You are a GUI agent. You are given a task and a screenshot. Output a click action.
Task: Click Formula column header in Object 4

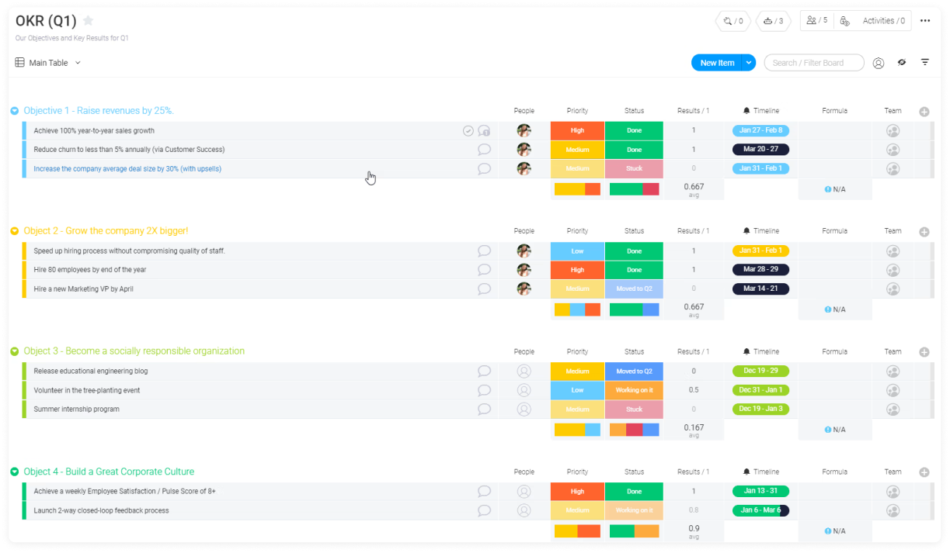[835, 472]
